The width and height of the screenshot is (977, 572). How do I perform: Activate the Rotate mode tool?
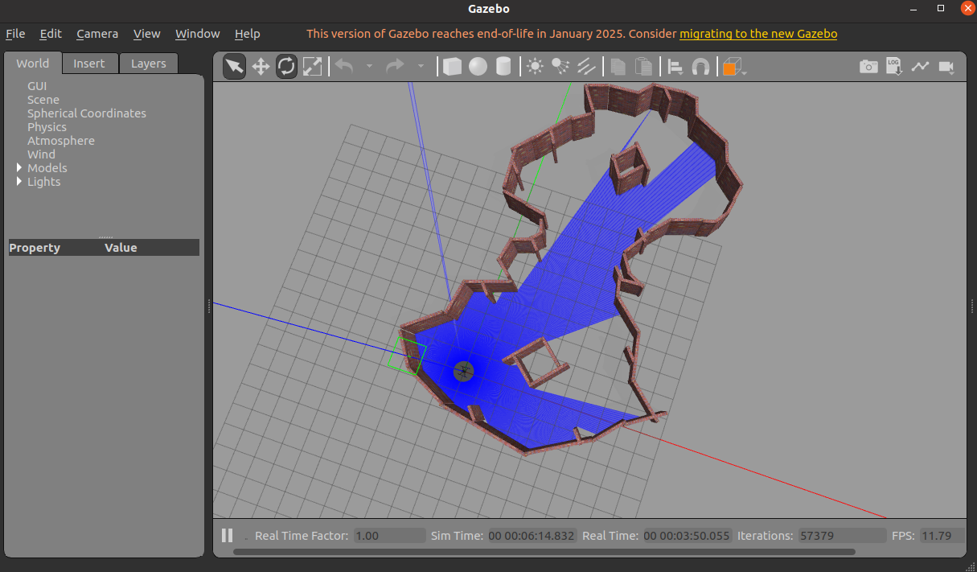(287, 66)
